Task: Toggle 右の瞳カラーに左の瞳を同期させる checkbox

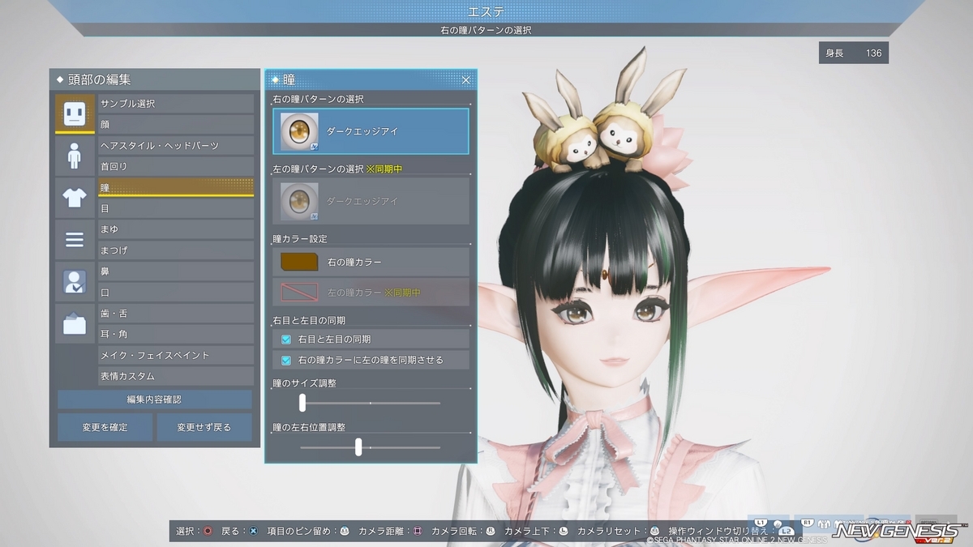Action: [x=286, y=360]
